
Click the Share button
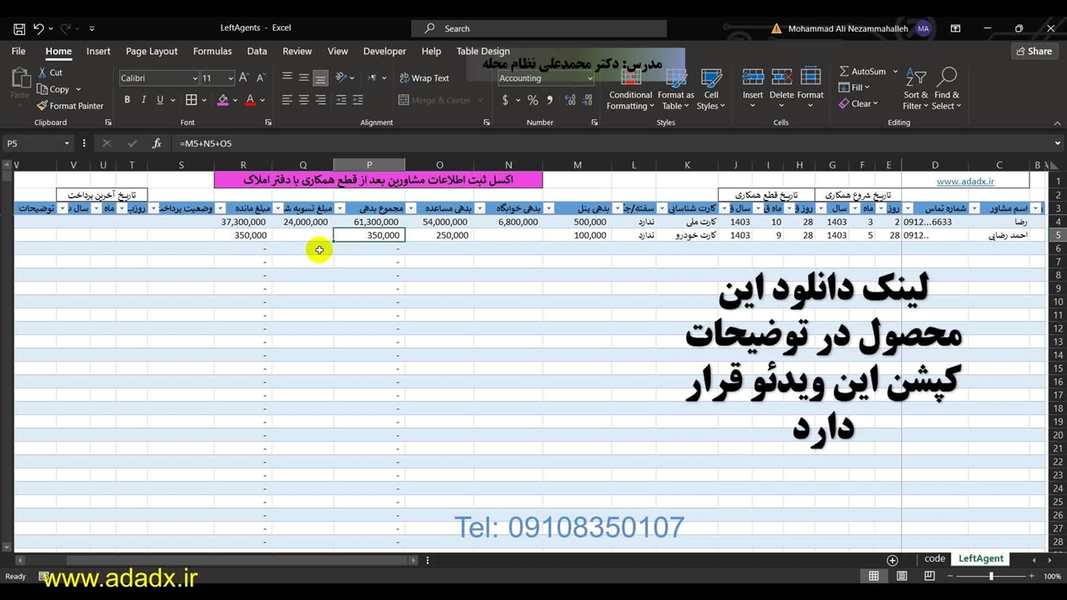point(1033,51)
